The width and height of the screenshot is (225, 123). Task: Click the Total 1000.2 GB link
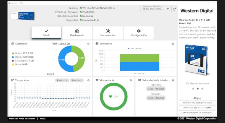point(64,44)
